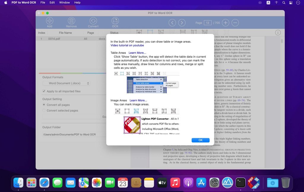Go to next page with right arrow icon
Image resolution: width=304 pixels, height=192 pixels.
(x=181, y=23)
